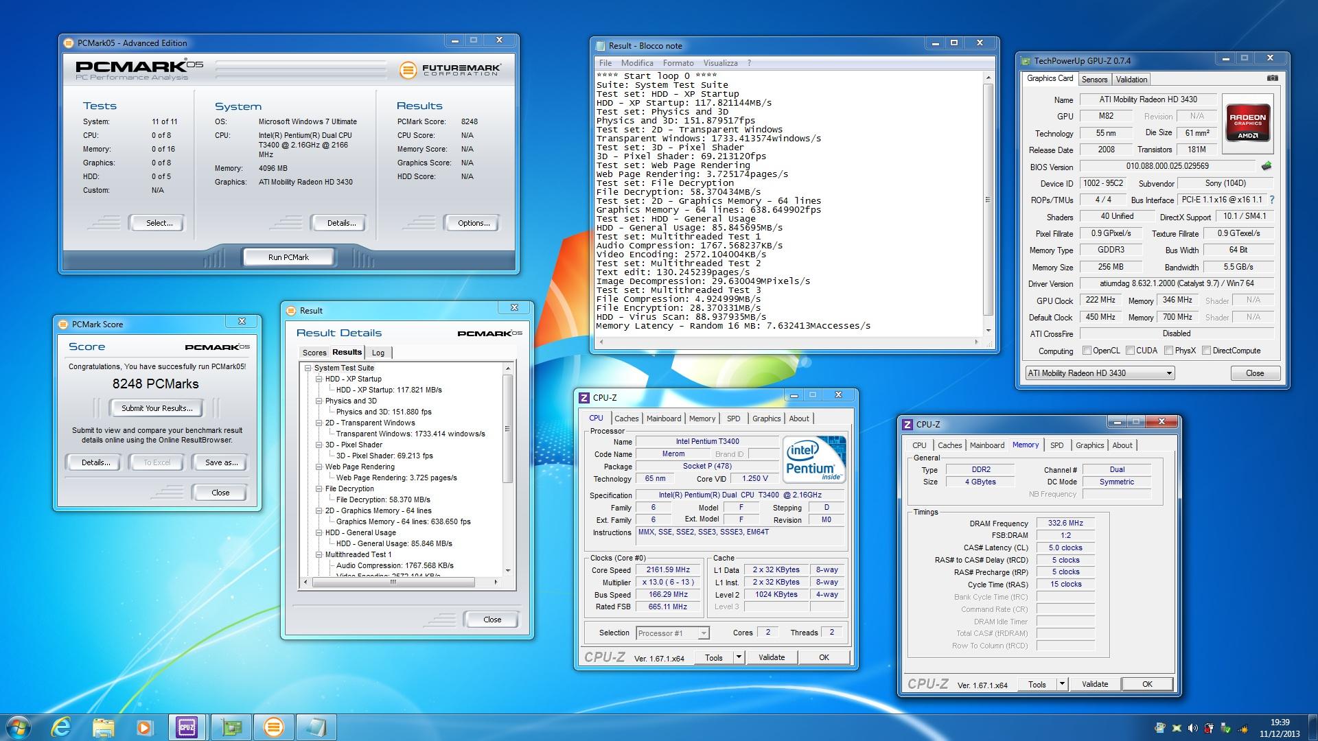
Task: Open Tools dropdown arrow in Memory CPU-Z window
Action: tap(1062, 684)
